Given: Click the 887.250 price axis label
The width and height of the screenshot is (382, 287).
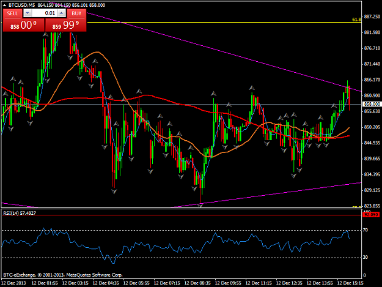Looking at the screenshot, I should click(x=372, y=17).
